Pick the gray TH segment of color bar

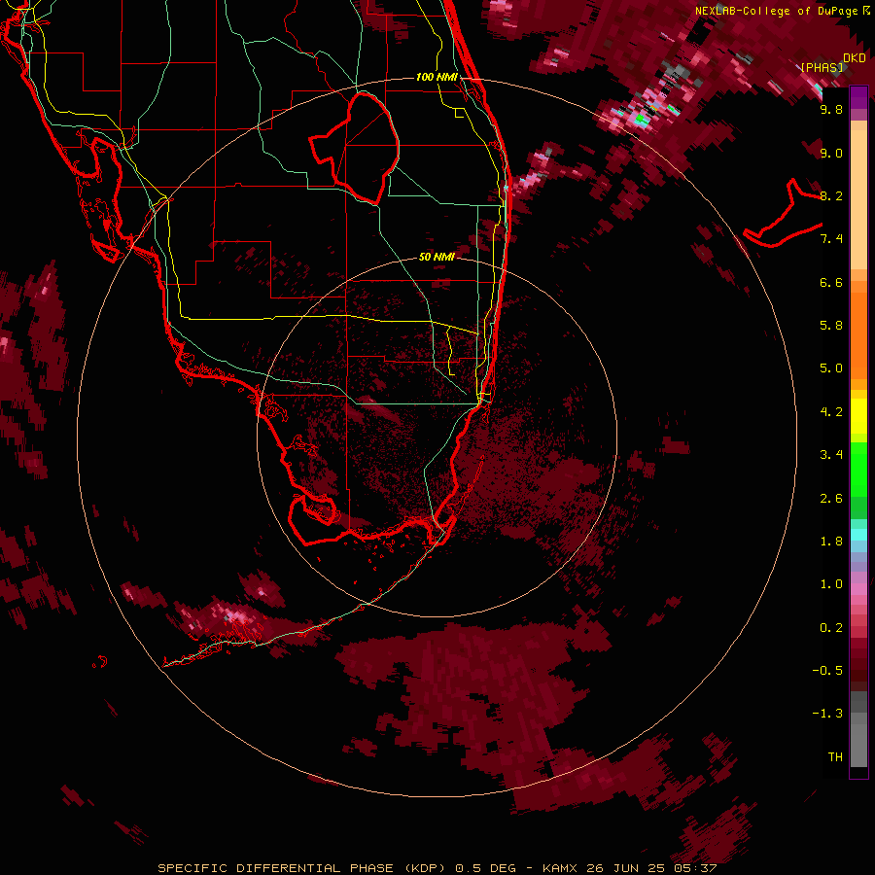pos(858,745)
